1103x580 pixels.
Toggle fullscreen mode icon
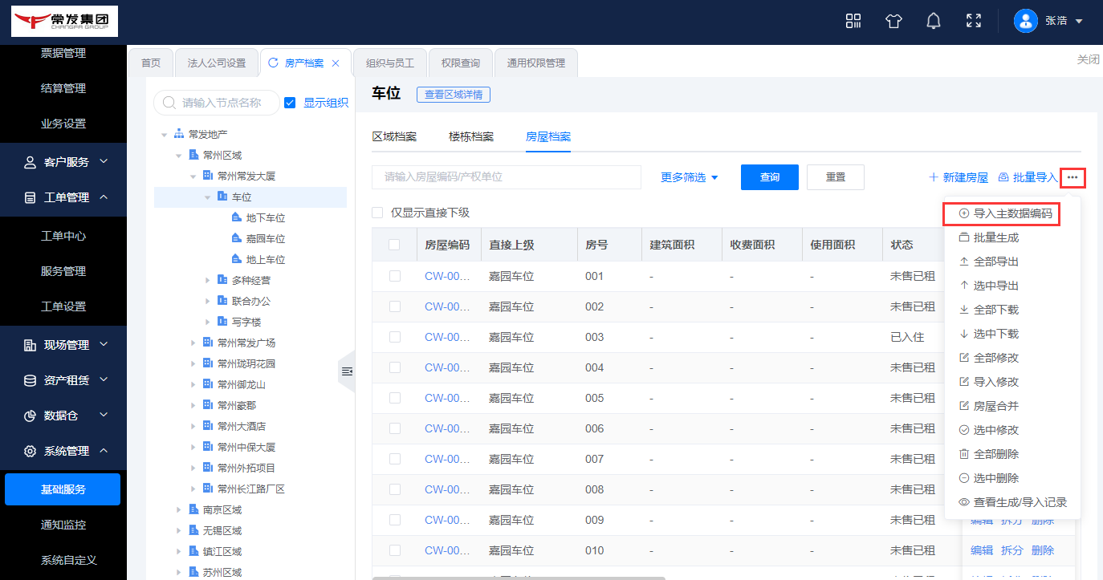pos(973,21)
